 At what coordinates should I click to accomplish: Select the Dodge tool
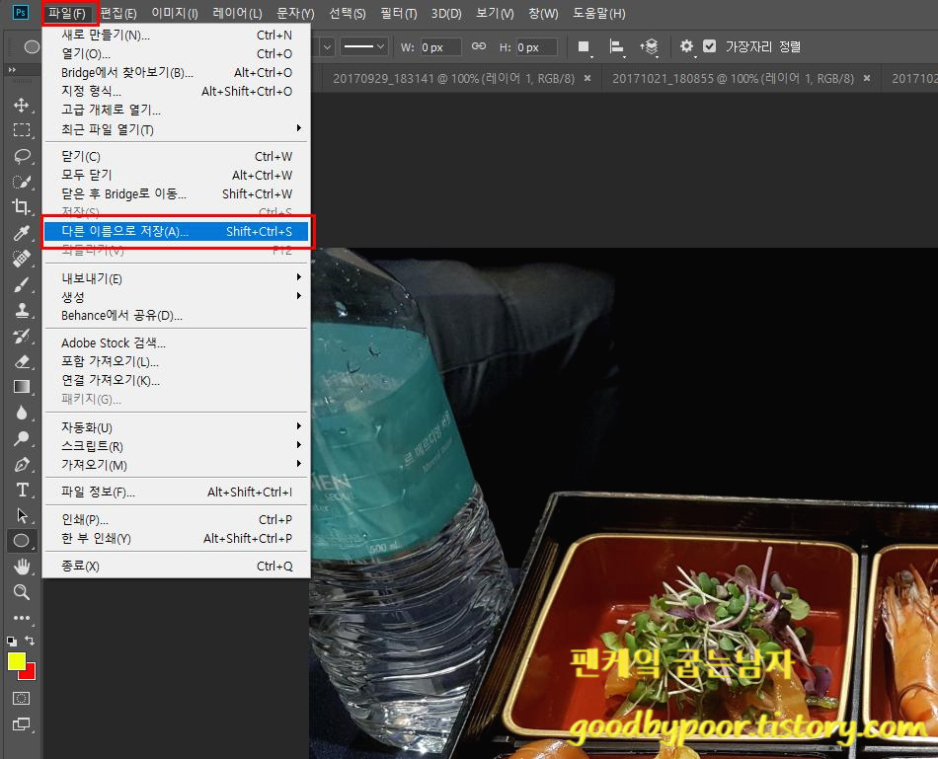click(22, 438)
